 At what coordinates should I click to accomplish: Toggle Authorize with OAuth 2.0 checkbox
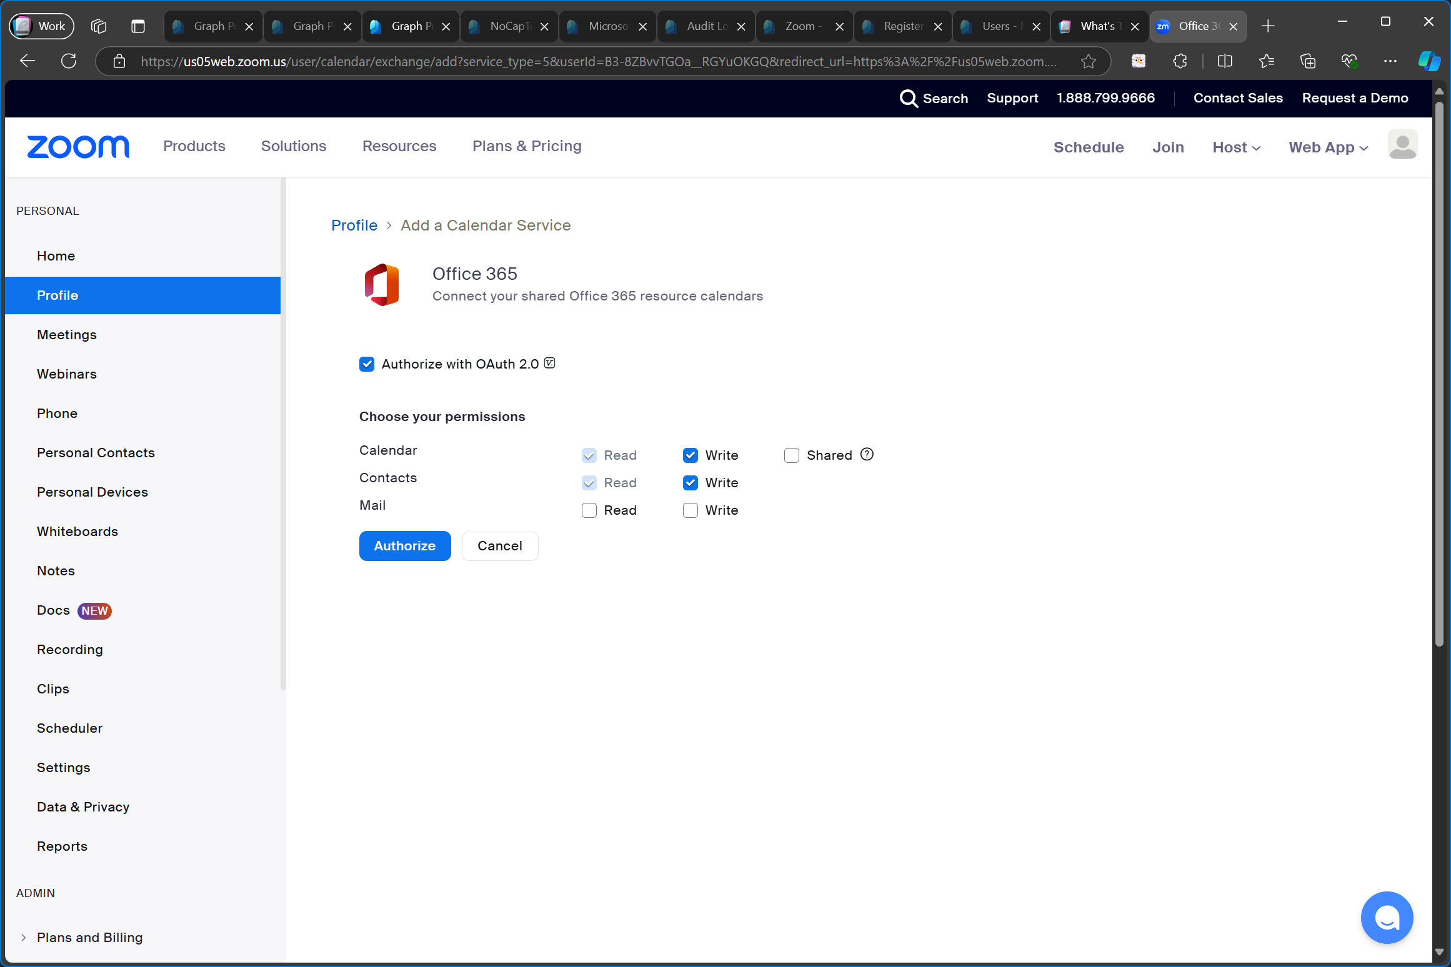[x=367, y=364]
